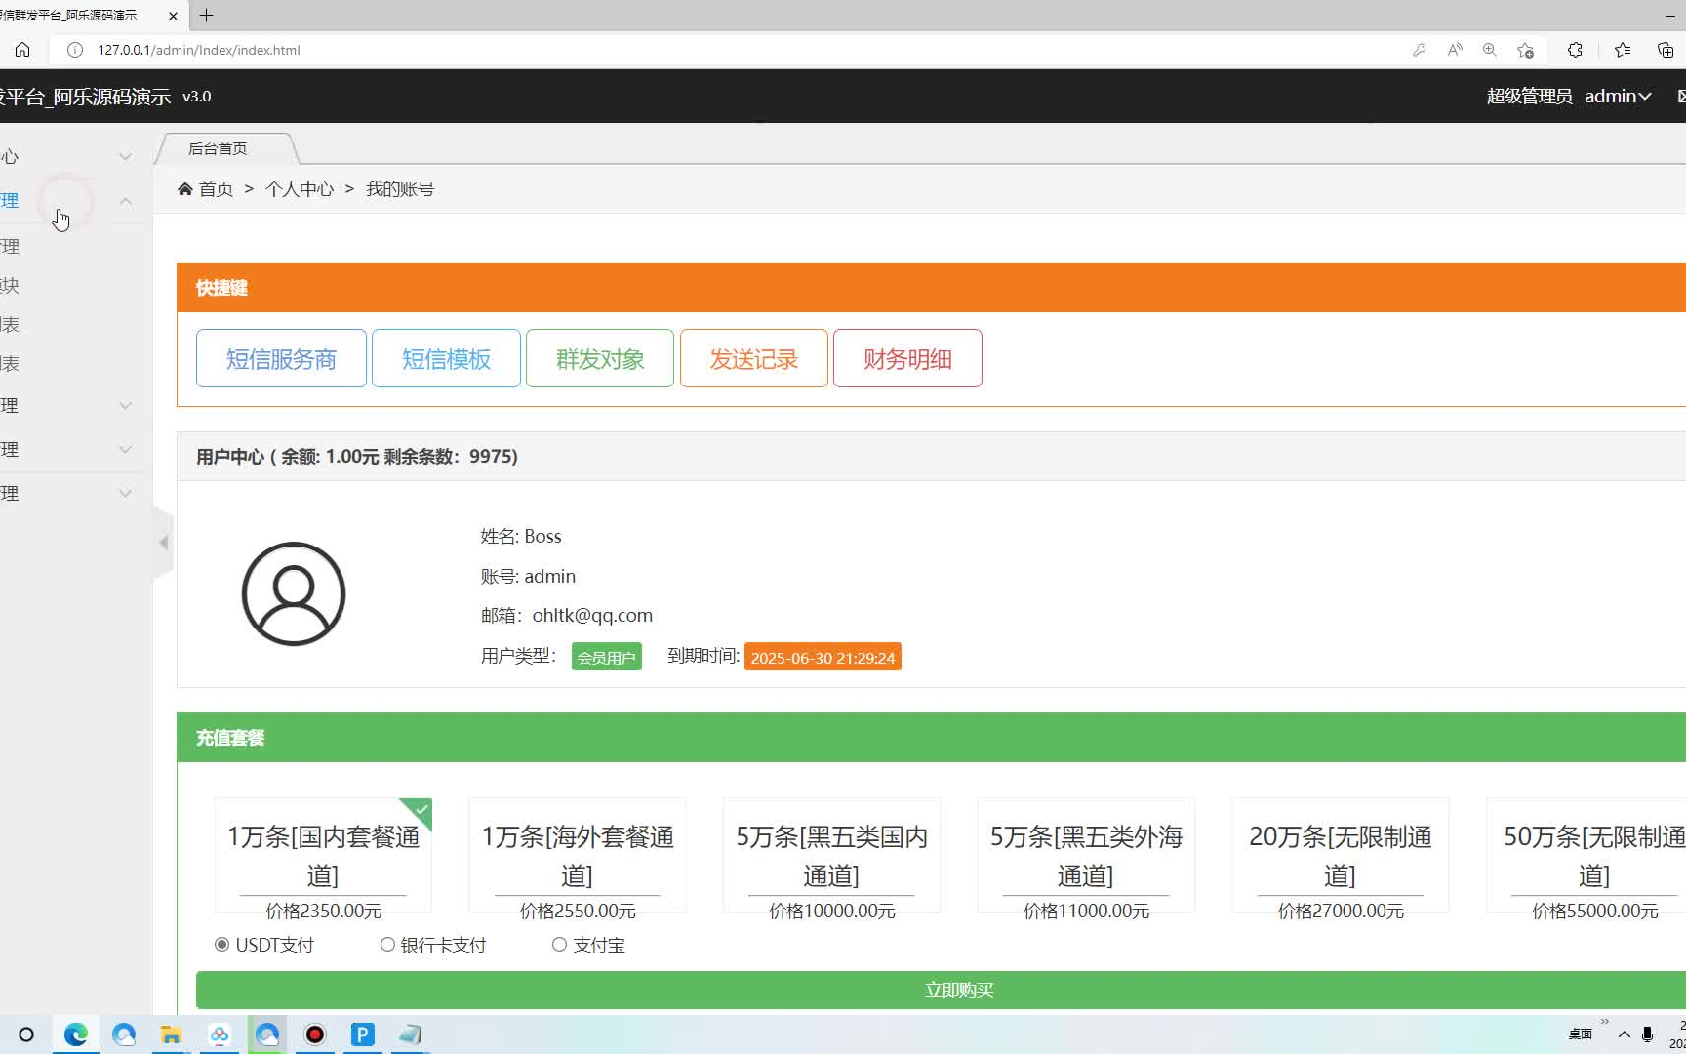Choose the 1万条[海外套餐通道] package
1686x1054 pixels.
pyautogui.click(x=578, y=856)
